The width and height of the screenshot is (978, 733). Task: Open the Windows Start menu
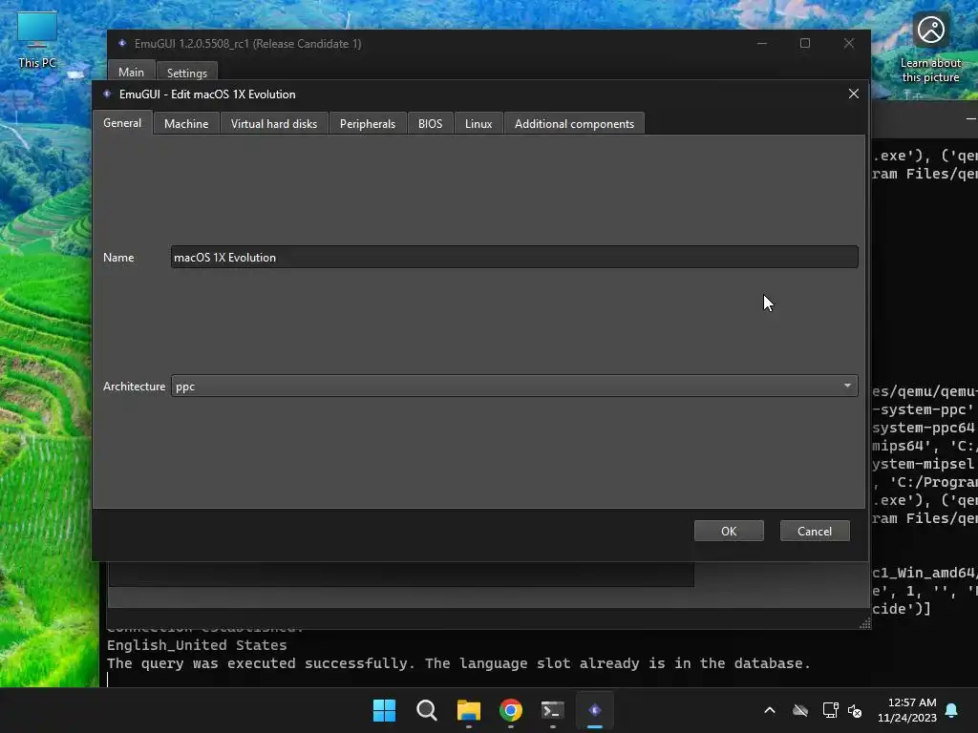(384, 710)
